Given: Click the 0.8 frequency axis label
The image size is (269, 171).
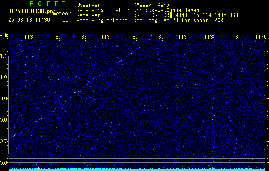Looking at the screenshot, I should click(x=4, y=120).
